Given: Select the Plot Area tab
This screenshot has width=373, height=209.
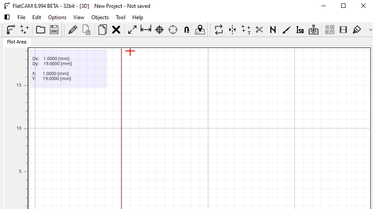Looking at the screenshot, I should point(17,42).
